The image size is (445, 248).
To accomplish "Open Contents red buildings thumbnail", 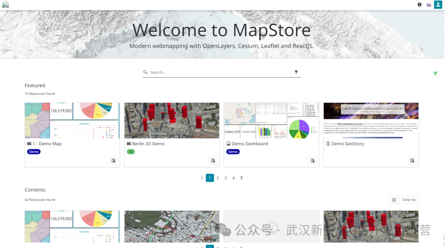I will [x=371, y=227].
